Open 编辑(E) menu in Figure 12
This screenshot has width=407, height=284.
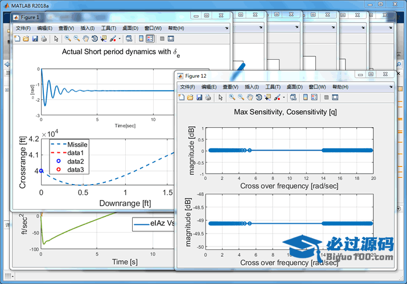tap(209, 87)
